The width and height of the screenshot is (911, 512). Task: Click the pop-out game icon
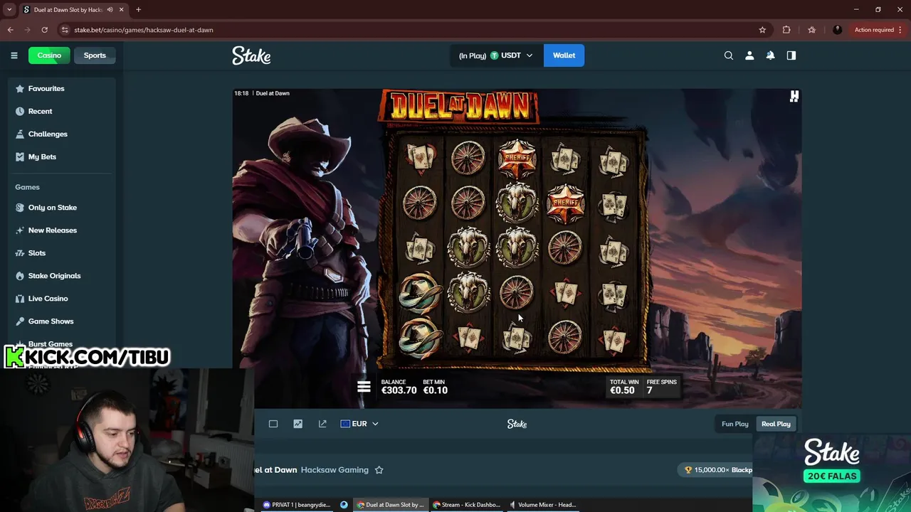point(322,424)
